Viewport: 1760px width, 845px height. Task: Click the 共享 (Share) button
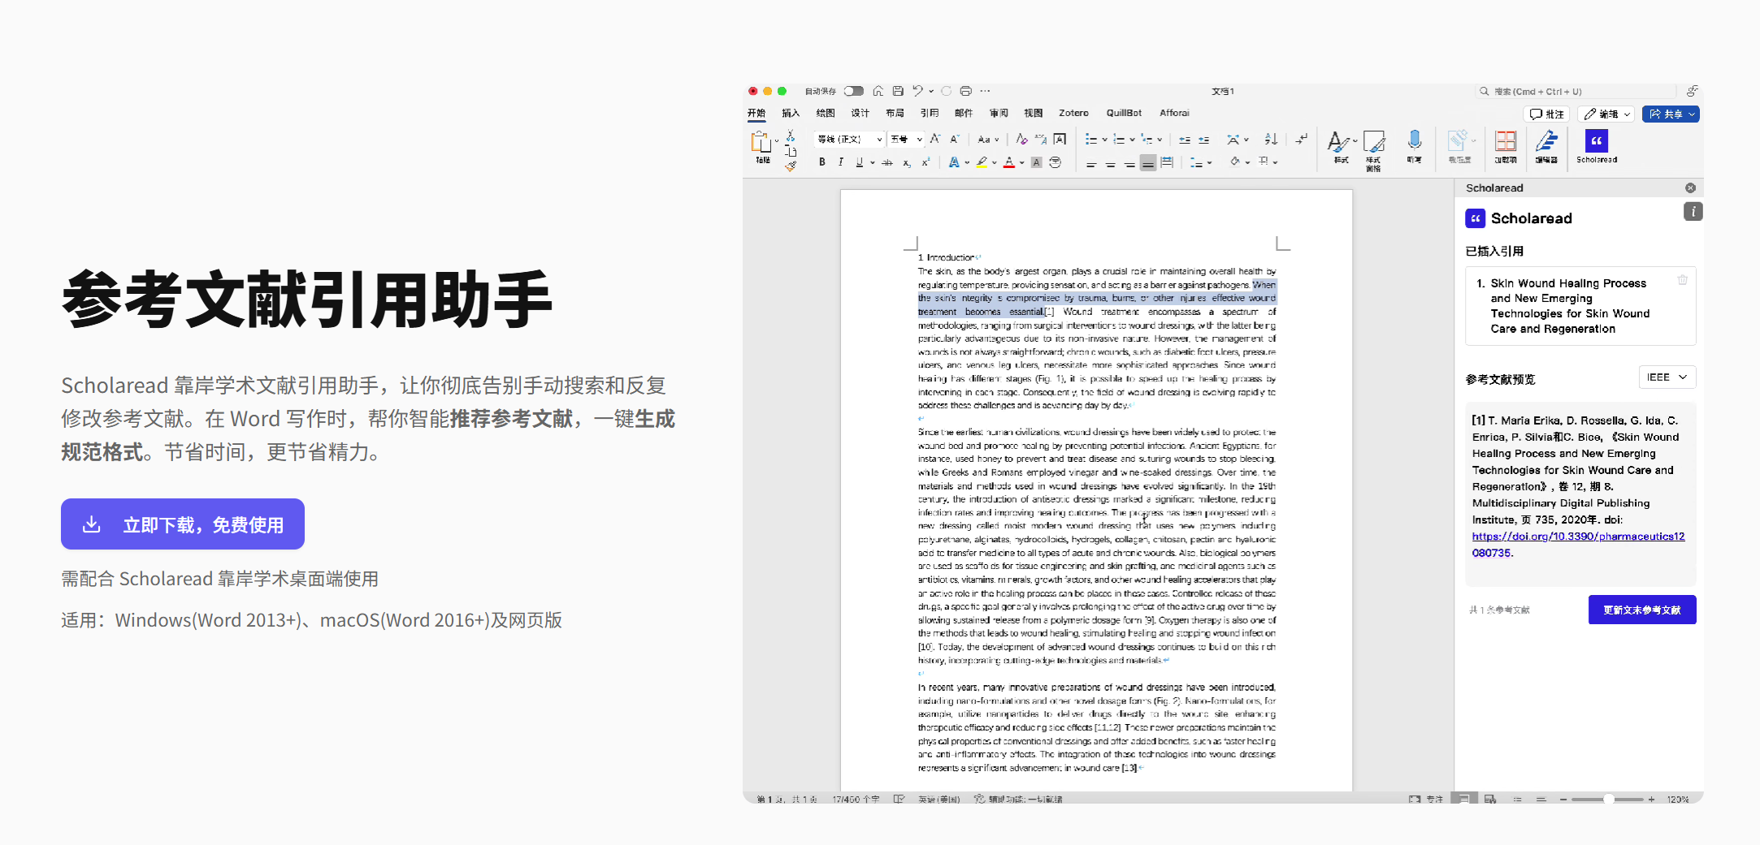[x=1671, y=114]
